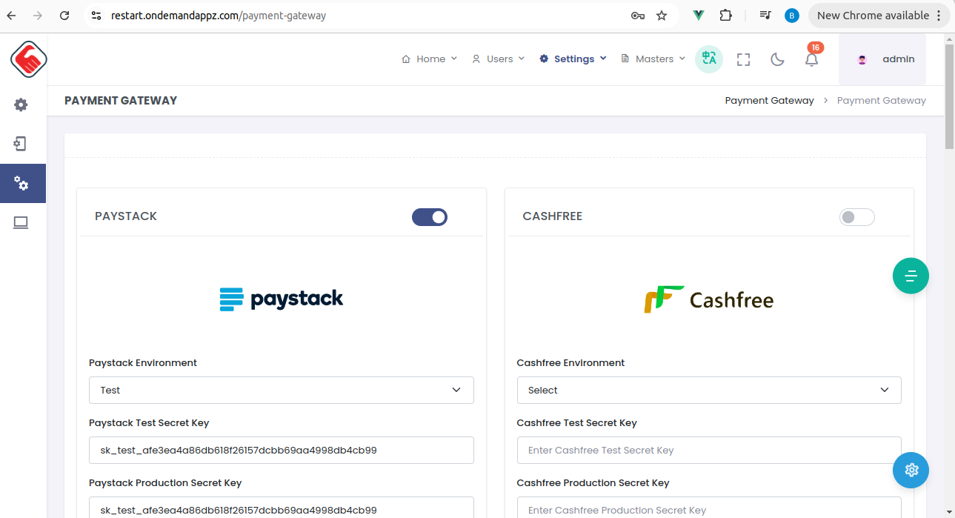Toggle dark mode with the moon icon

point(776,59)
